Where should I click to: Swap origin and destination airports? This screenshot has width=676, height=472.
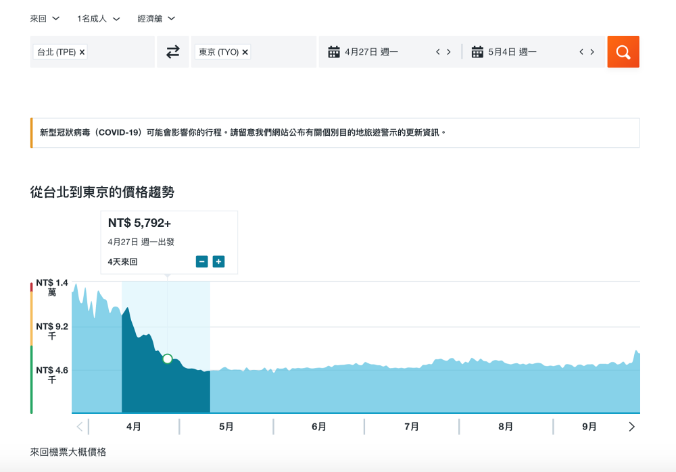173,52
